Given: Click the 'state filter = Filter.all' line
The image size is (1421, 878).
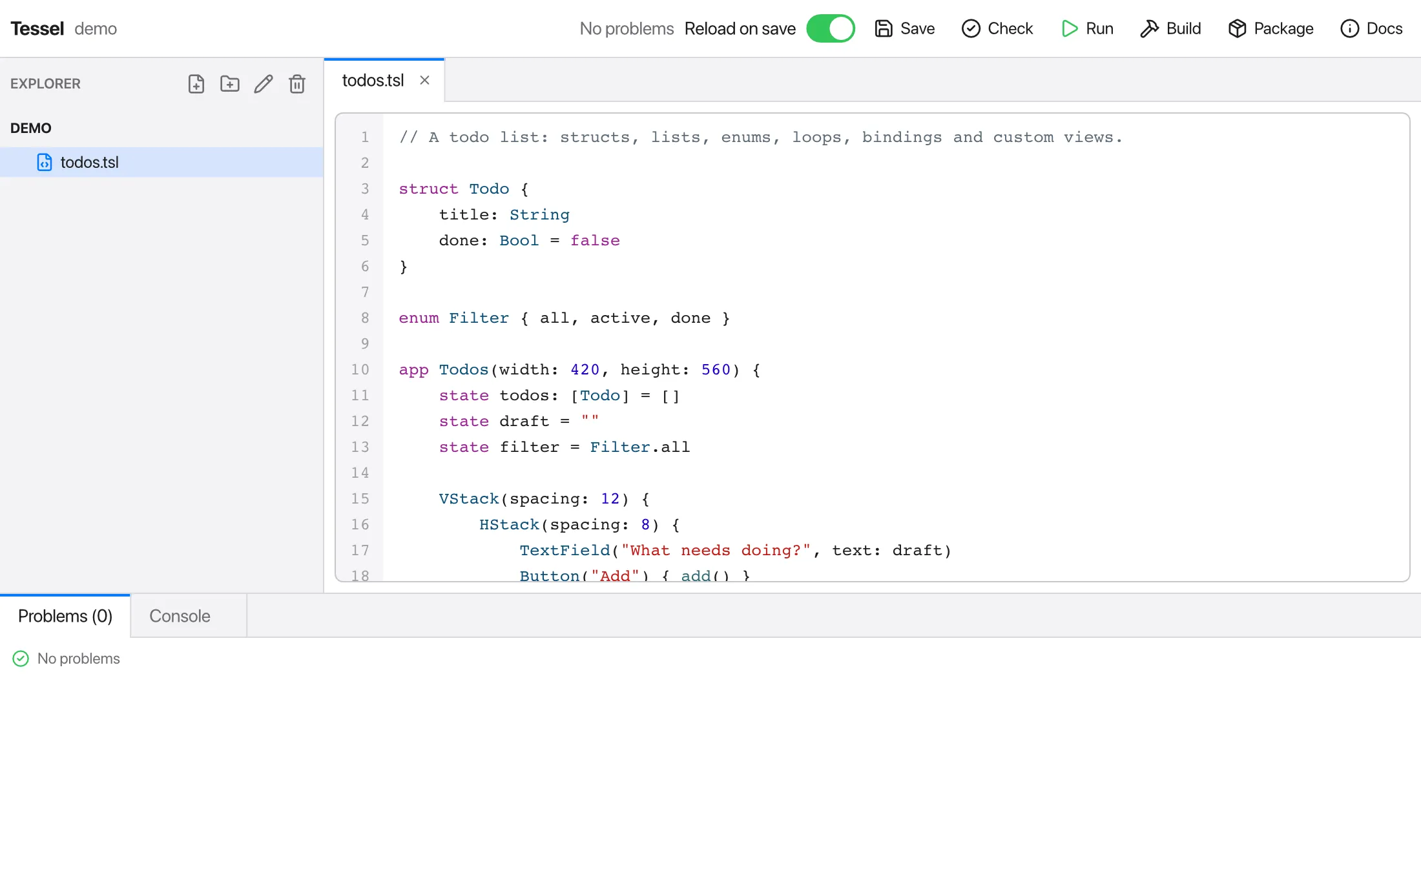Looking at the screenshot, I should point(565,447).
